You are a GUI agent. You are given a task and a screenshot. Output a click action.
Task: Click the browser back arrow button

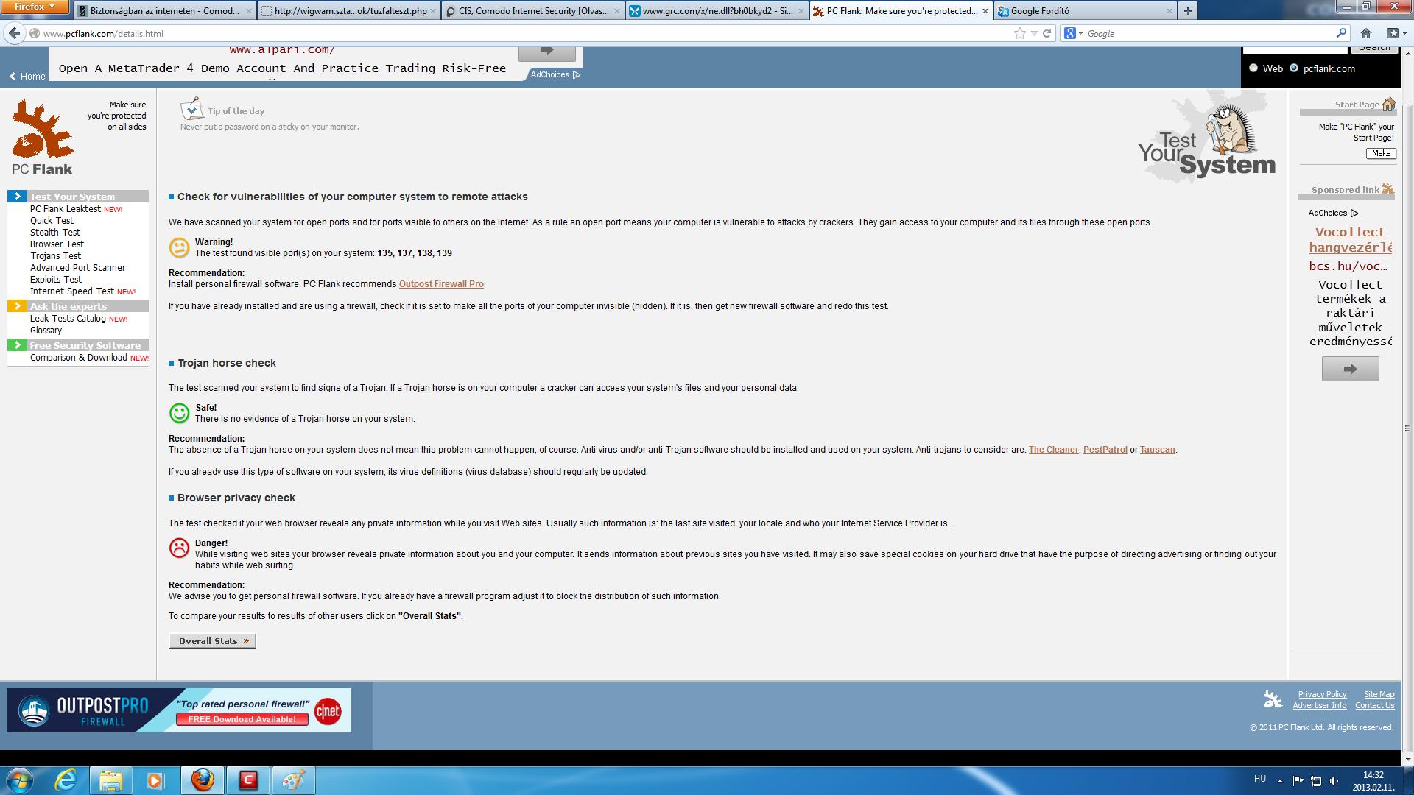tap(14, 33)
